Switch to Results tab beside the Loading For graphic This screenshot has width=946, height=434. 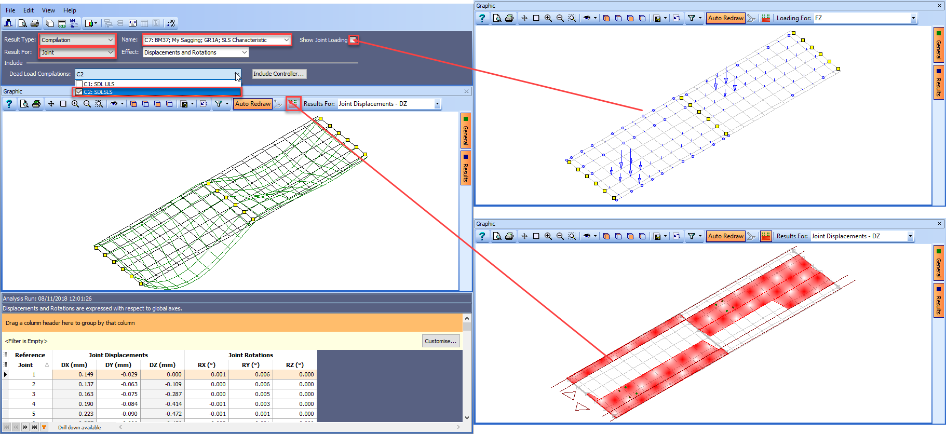(938, 82)
